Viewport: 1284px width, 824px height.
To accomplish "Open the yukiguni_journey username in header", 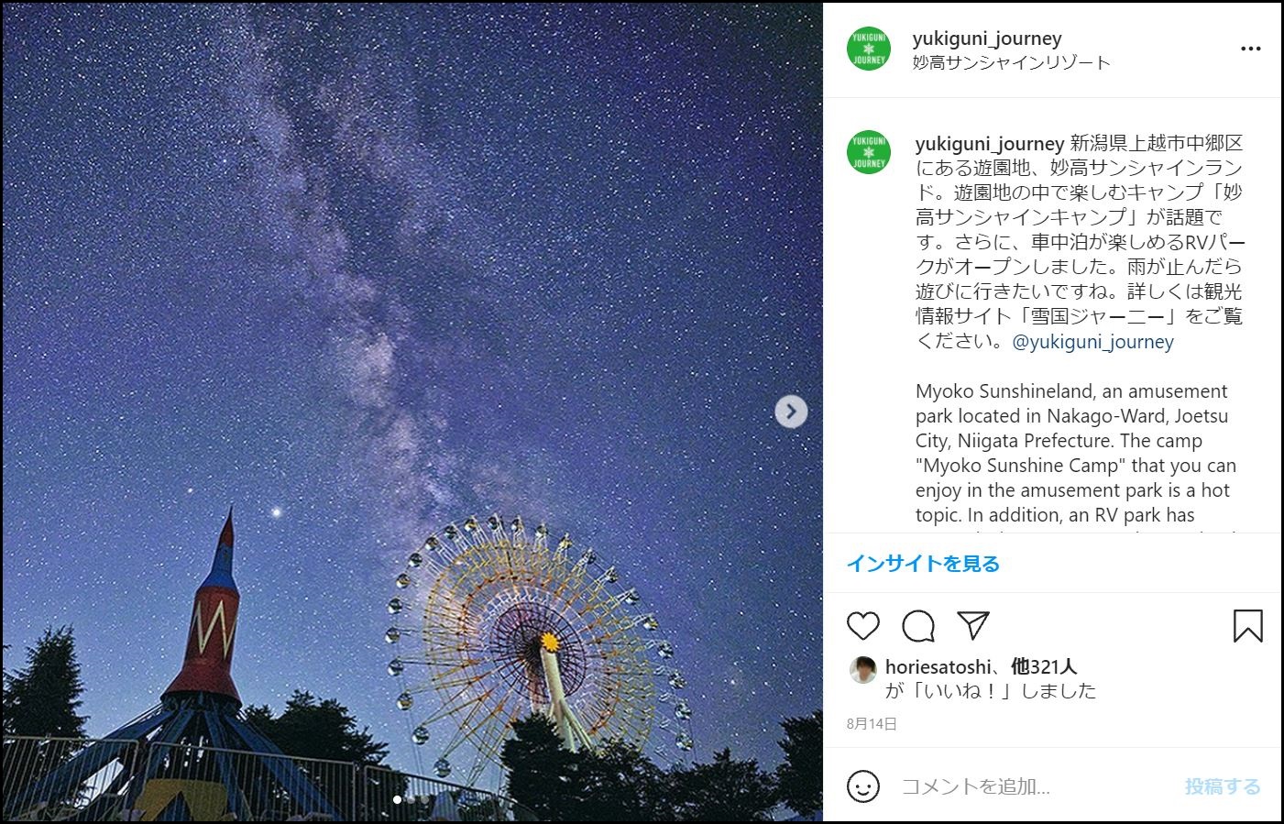I will 987,38.
